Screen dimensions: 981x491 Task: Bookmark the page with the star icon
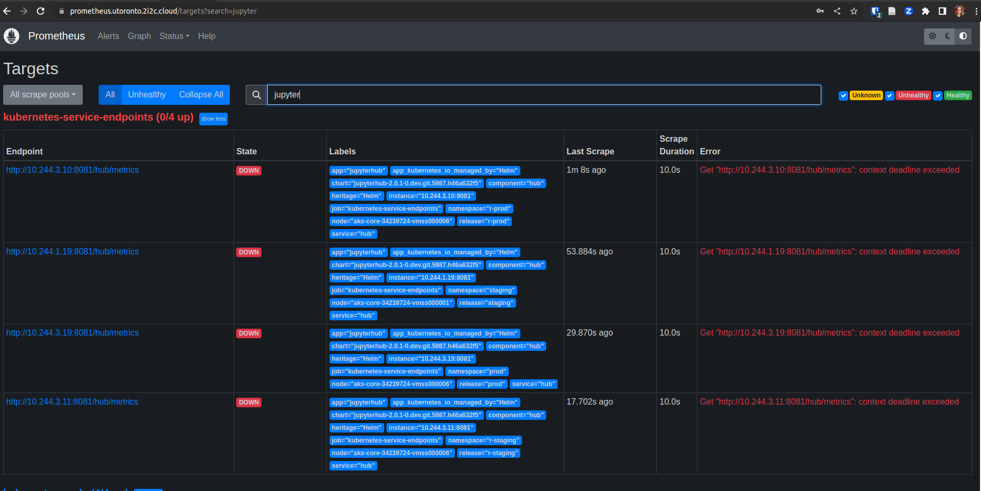(854, 11)
